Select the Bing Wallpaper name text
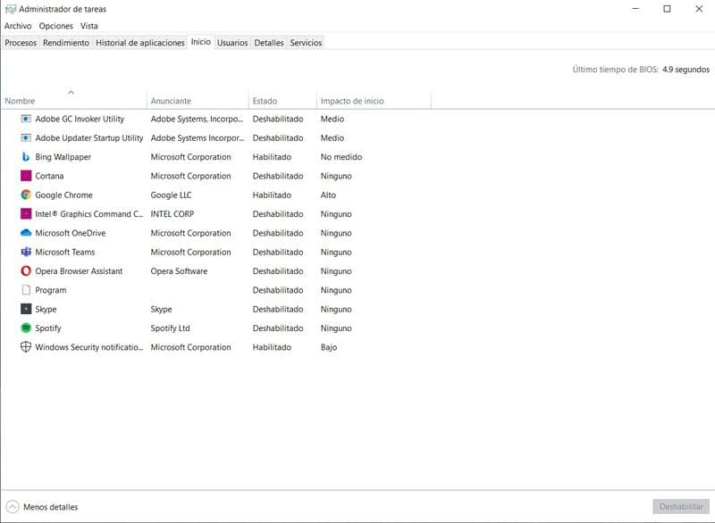 point(63,157)
